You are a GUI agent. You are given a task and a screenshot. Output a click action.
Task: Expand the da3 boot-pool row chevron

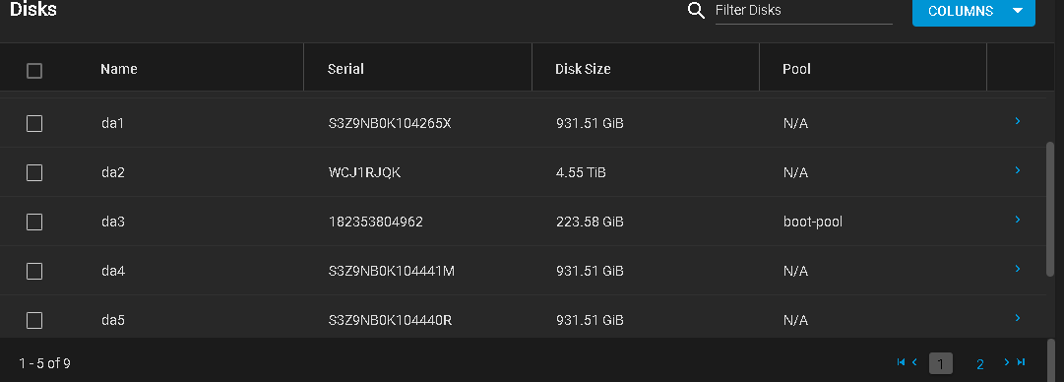(1017, 220)
